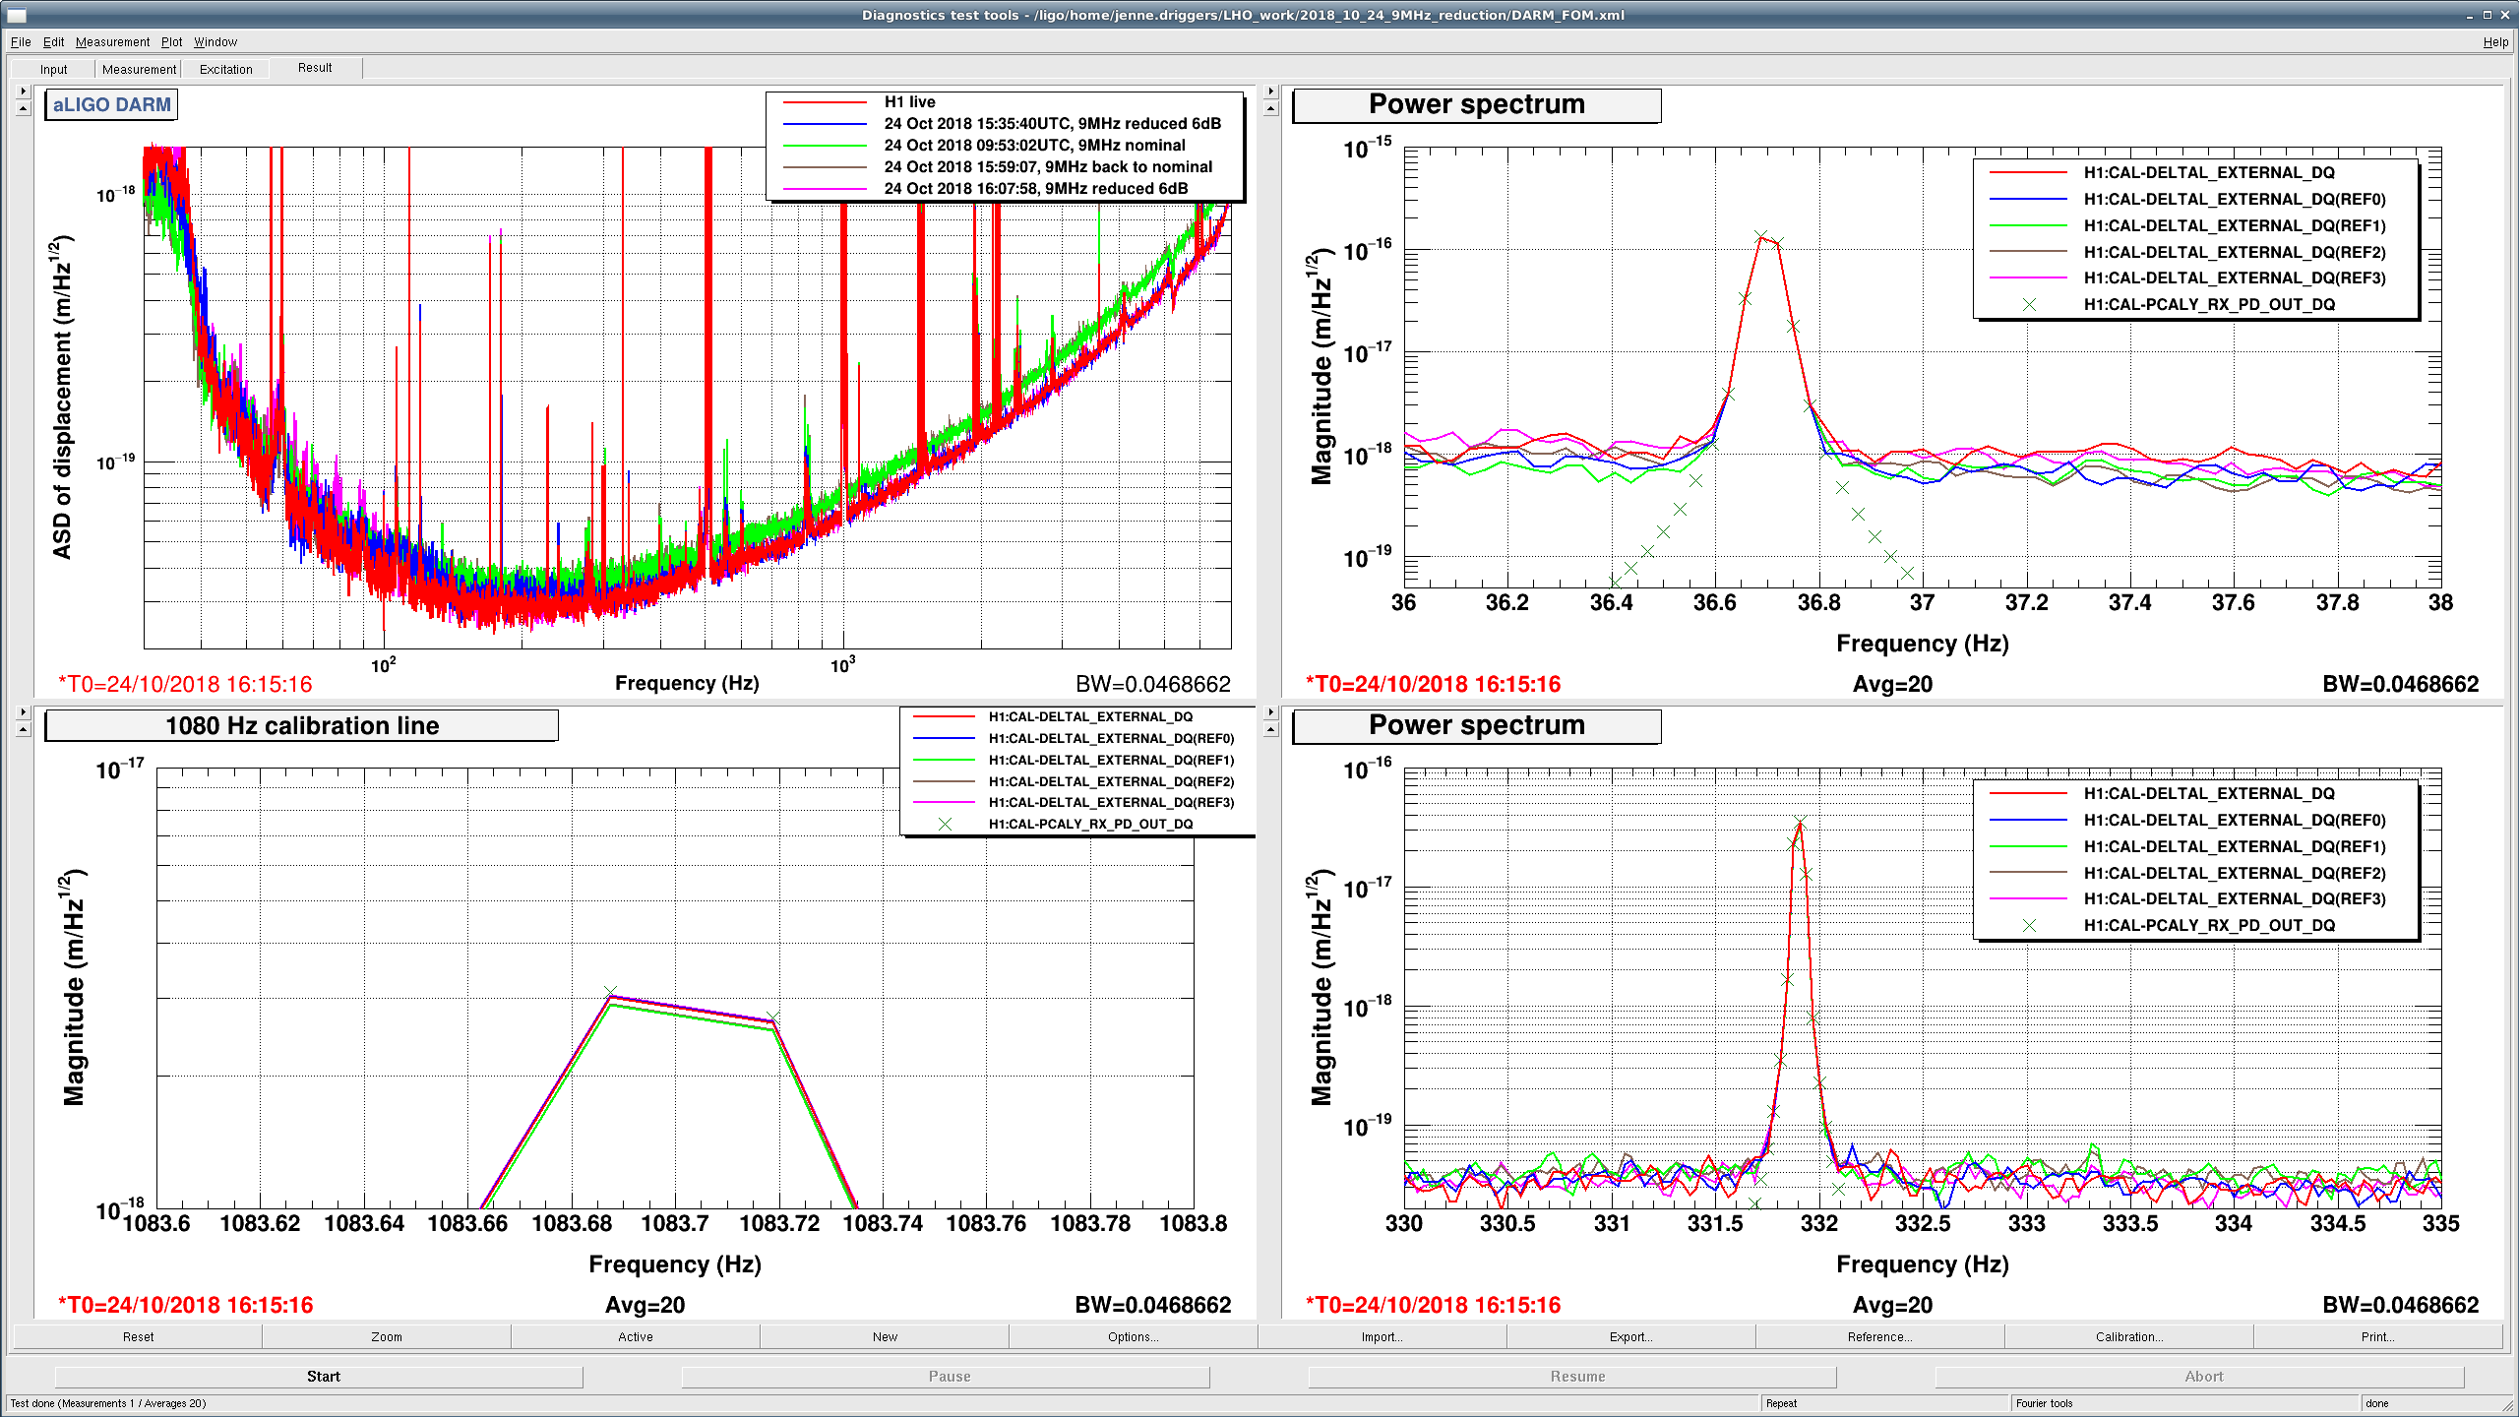Click up-arrow button beside top-right Power spectrum plot

tap(1270, 108)
